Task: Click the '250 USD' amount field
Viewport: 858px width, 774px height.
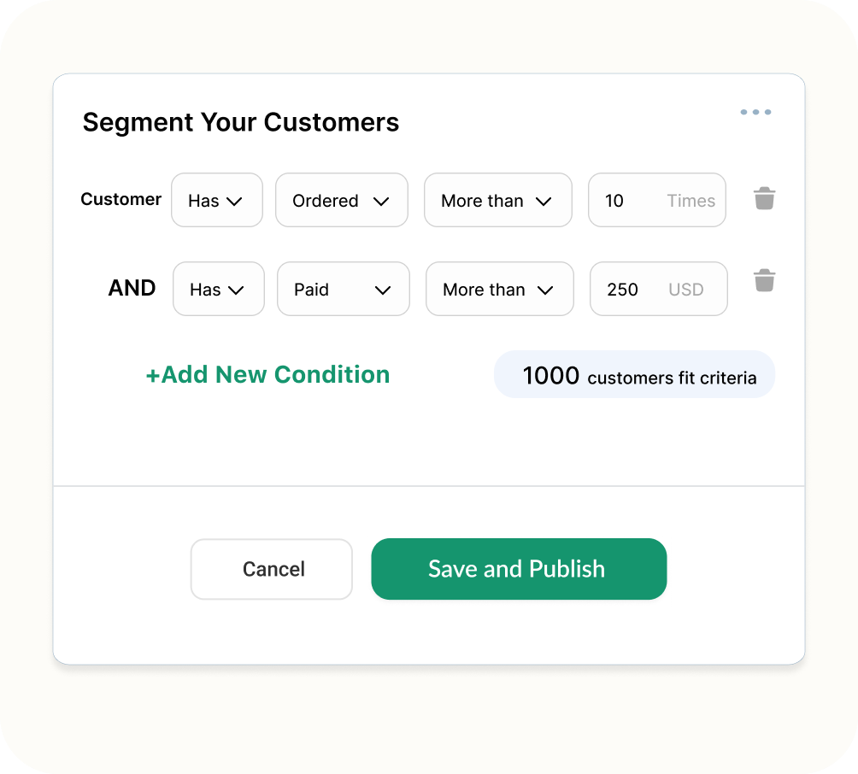Action: (658, 289)
